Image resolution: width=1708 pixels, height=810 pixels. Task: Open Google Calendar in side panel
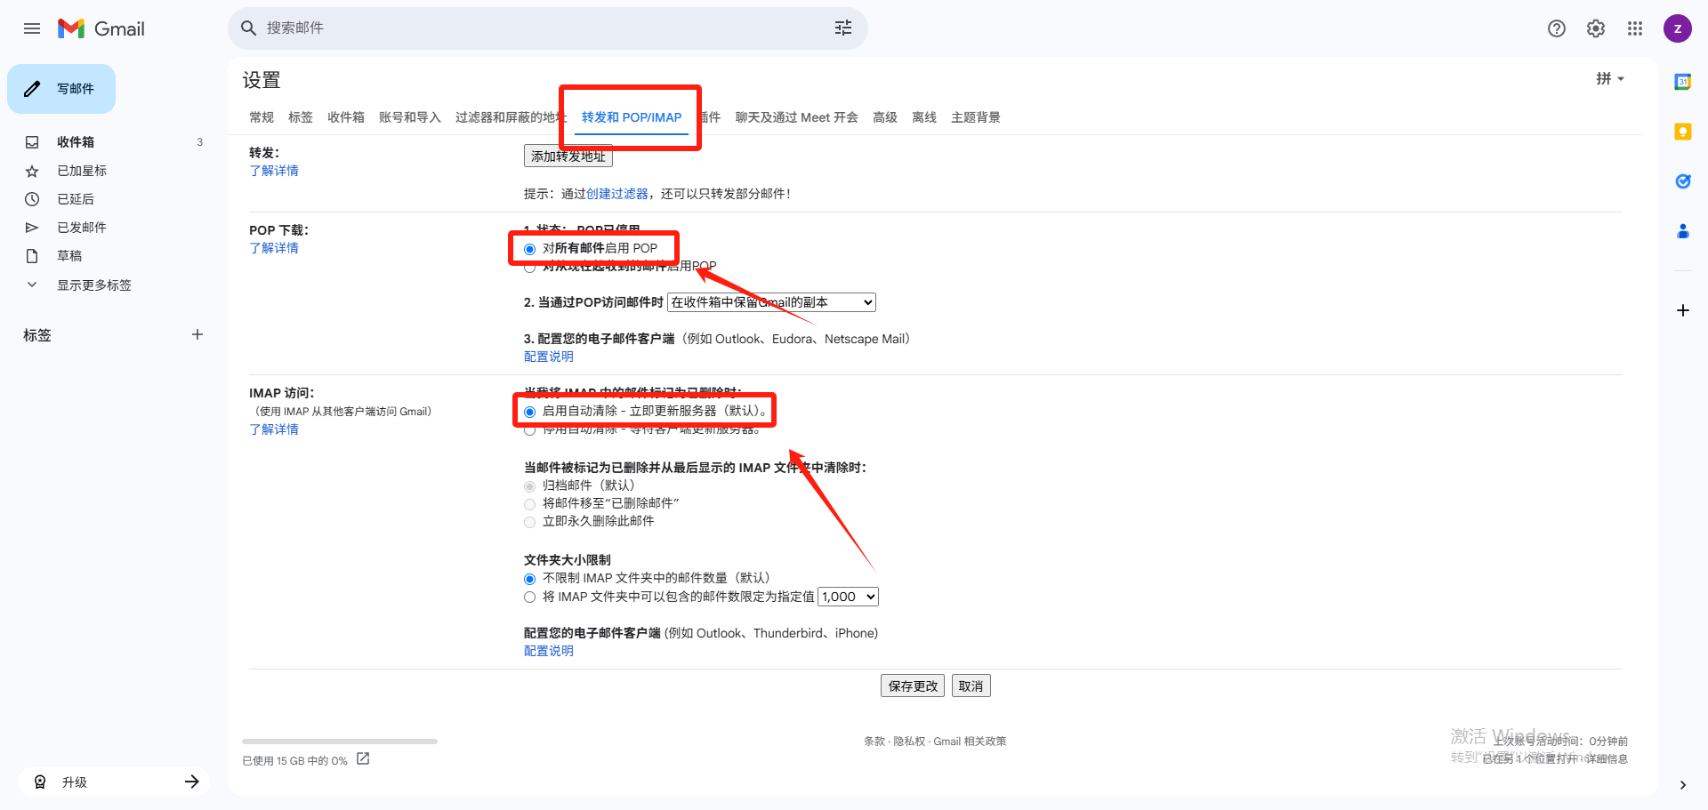[x=1682, y=82]
